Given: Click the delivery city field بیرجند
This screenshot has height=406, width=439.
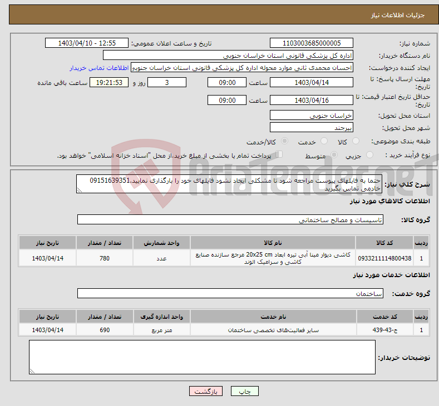Looking at the screenshot, I should [312, 127].
